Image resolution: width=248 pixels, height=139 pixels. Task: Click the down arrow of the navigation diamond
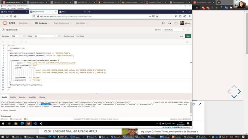click(x=234, y=97)
